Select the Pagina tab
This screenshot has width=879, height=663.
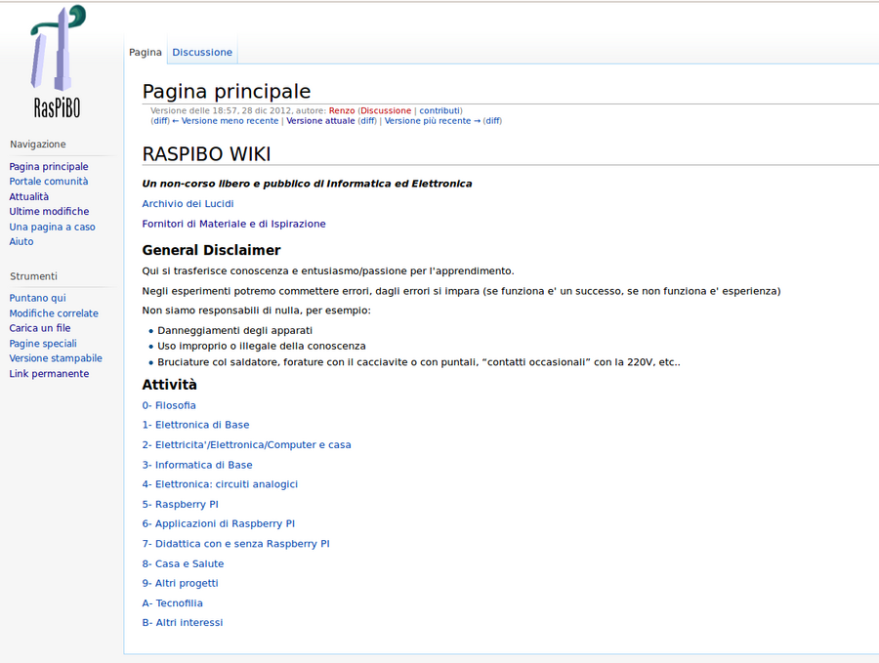[146, 53]
